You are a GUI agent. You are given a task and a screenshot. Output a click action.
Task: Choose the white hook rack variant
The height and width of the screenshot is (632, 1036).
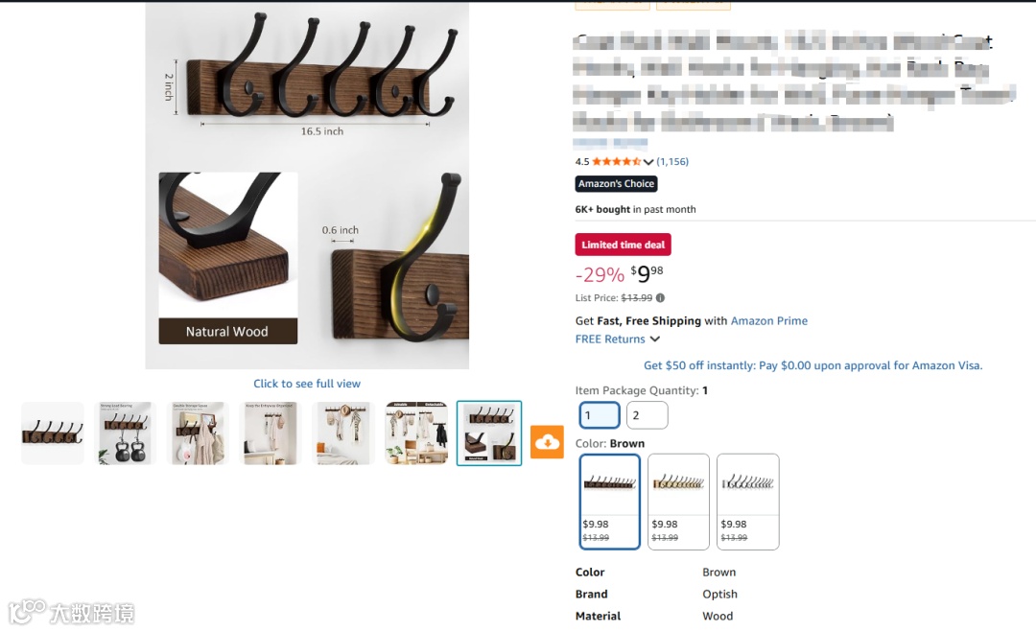pyautogui.click(x=748, y=502)
